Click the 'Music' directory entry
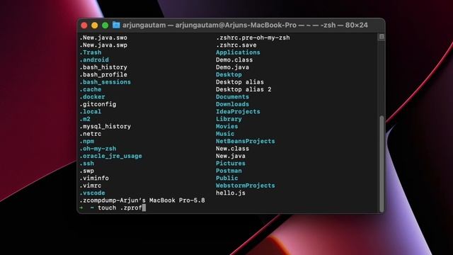Screen dimensions: 453x255 [225, 134]
